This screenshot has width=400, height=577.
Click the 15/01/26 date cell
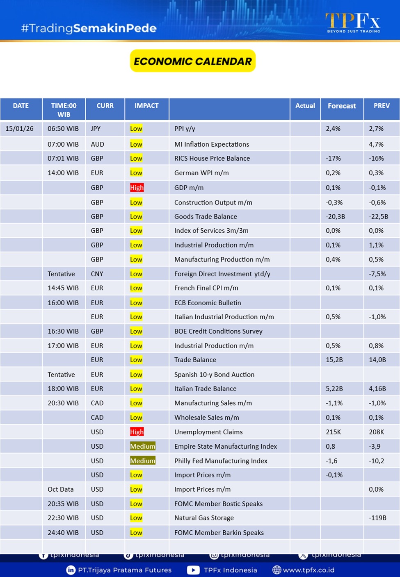19,129
